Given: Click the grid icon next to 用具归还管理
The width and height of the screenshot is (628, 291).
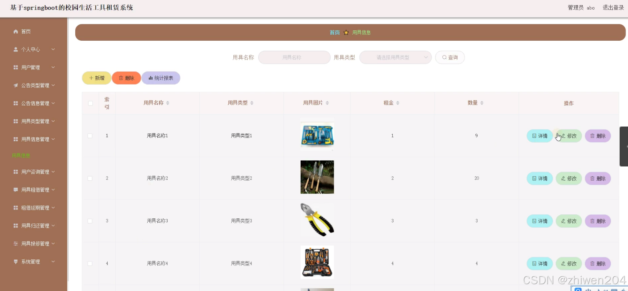Looking at the screenshot, I should [x=16, y=226].
